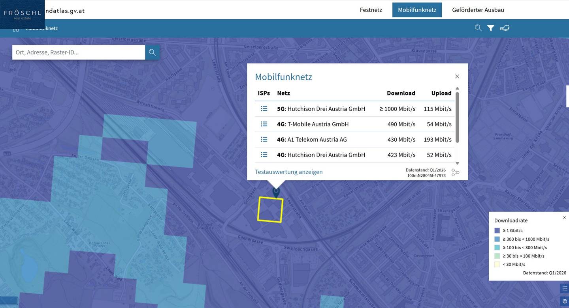Click the ≥ 300 bis < 1000 Mbit/s swatch
The height and width of the screenshot is (308, 569).
[x=497, y=239]
